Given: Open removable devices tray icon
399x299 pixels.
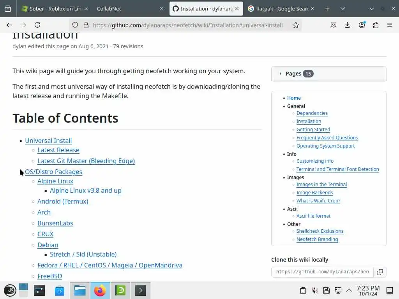Looking at the screenshot, I should click(327, 290).
